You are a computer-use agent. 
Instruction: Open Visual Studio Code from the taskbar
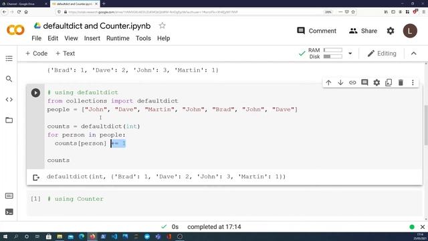[114, 236]
